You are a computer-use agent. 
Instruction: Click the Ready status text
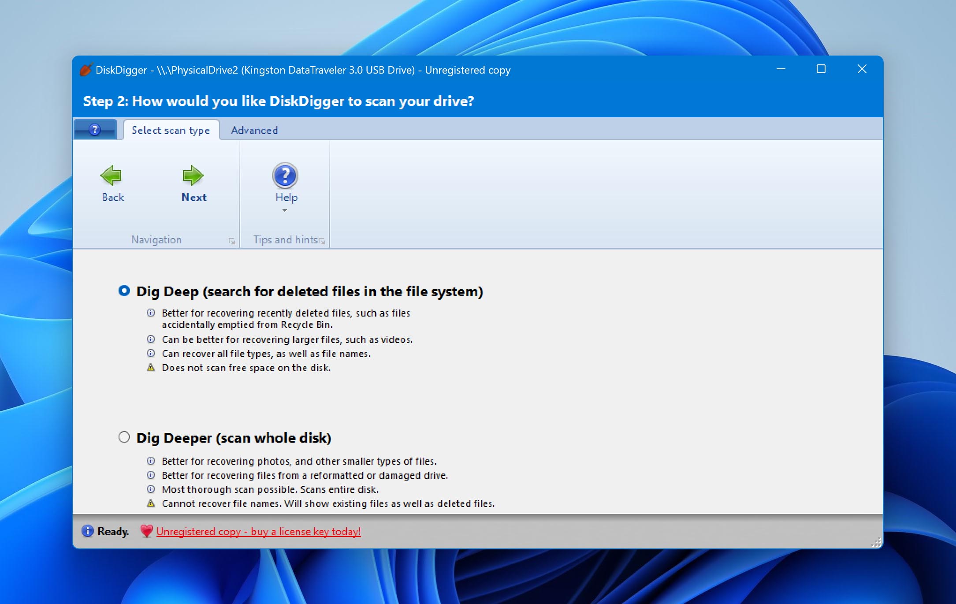[113, 532]
